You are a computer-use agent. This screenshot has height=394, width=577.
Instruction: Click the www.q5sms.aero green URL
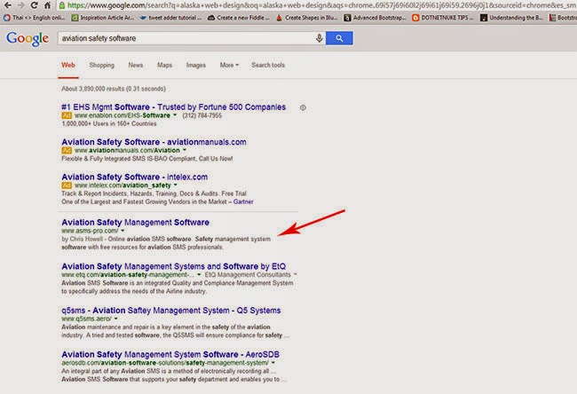tap(86, 319)
